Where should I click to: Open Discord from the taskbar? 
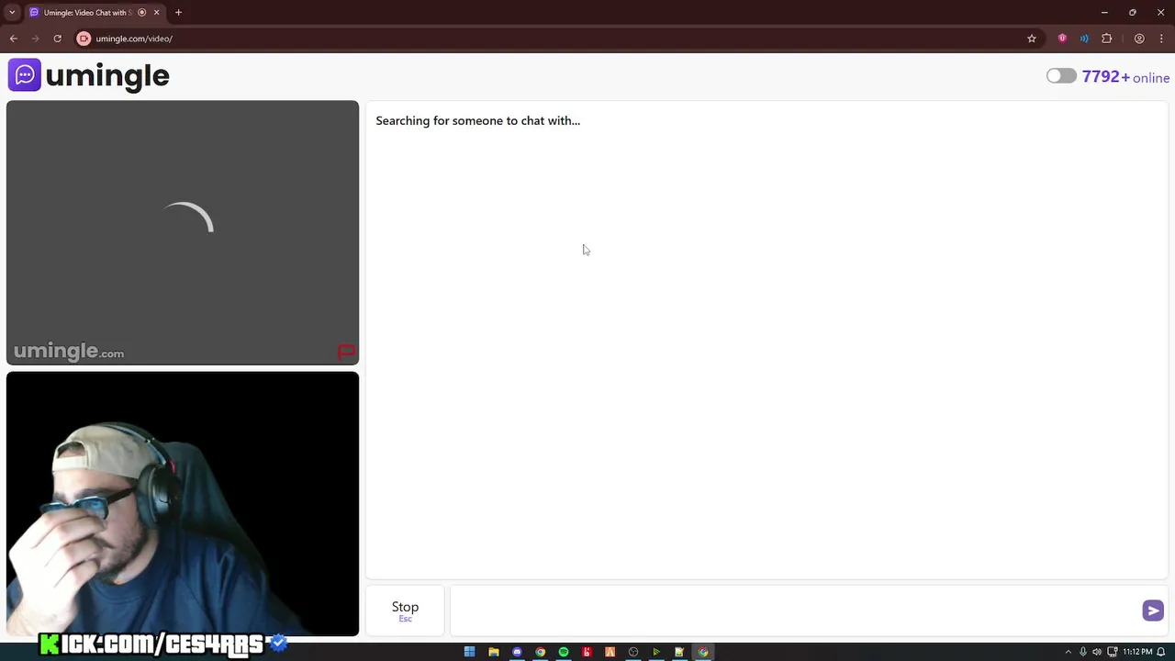point(517,652)
